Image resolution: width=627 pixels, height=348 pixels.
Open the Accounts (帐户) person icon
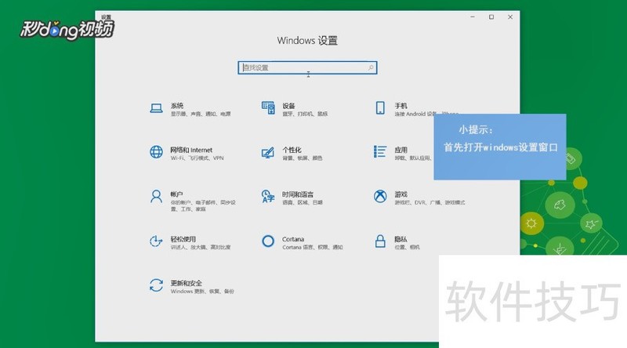156,197
